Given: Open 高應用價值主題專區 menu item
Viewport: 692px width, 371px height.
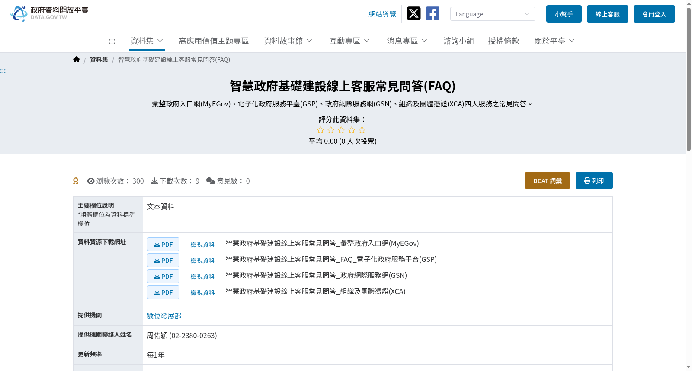Looking at the screenshot, I should tap(214, 41).
